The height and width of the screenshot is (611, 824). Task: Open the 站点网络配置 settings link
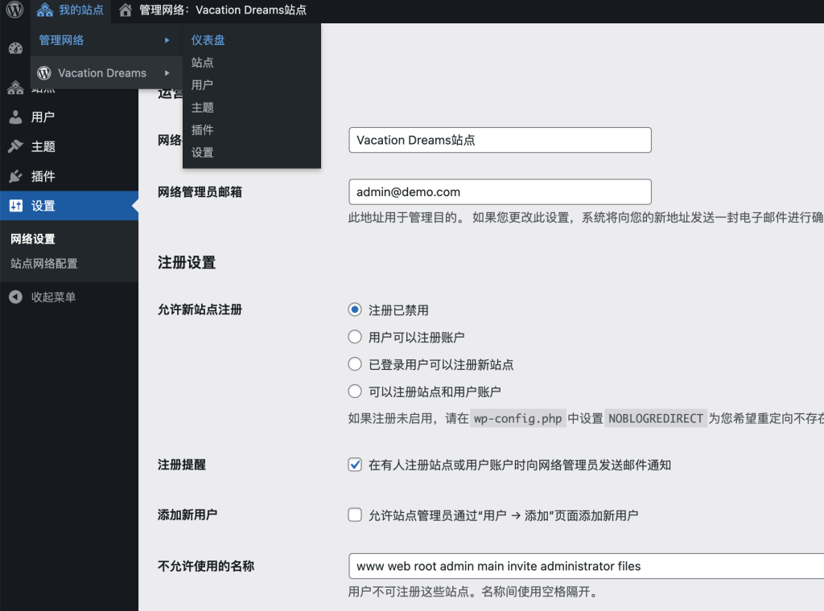click(x=44, y=264)
